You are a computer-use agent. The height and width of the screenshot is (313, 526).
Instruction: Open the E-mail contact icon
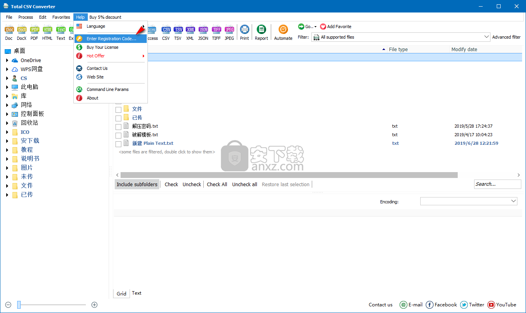[403, 305]
